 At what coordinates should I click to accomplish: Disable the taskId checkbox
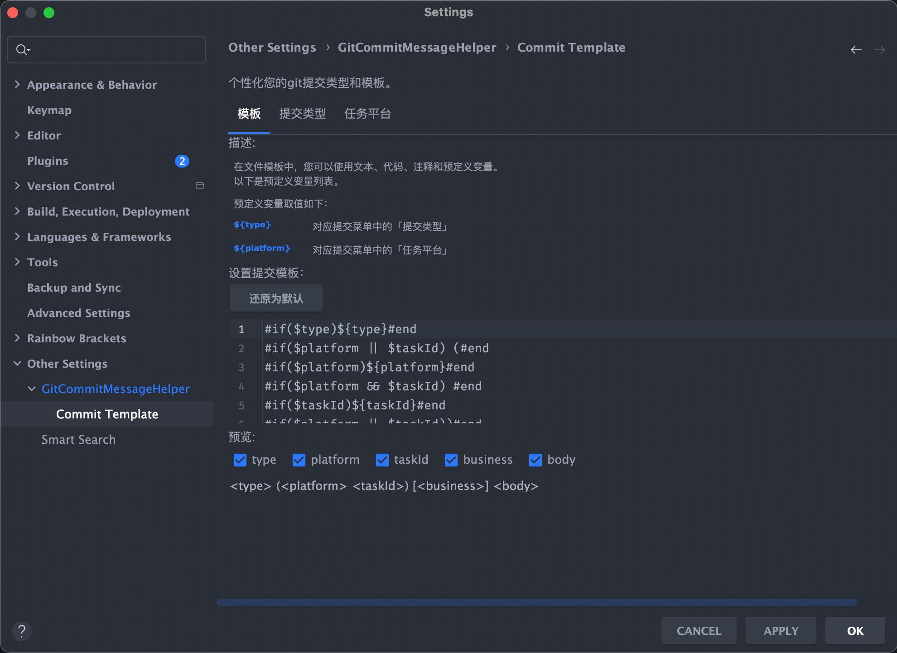point(382,460)
